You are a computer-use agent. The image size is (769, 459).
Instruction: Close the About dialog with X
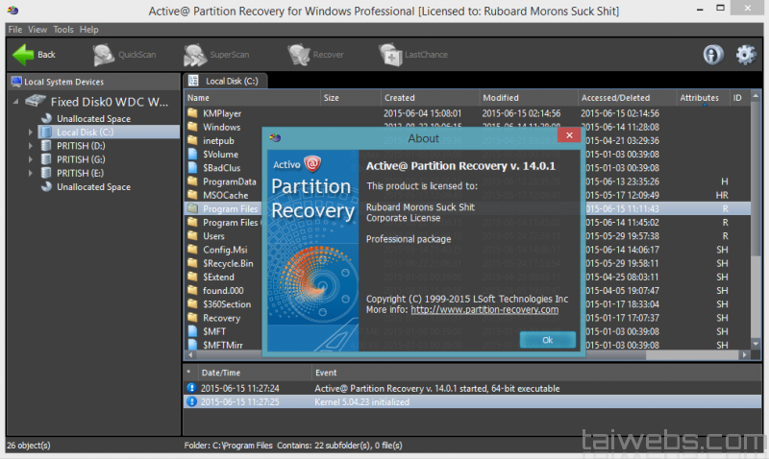pyautogui.click(x=568, y=137)
